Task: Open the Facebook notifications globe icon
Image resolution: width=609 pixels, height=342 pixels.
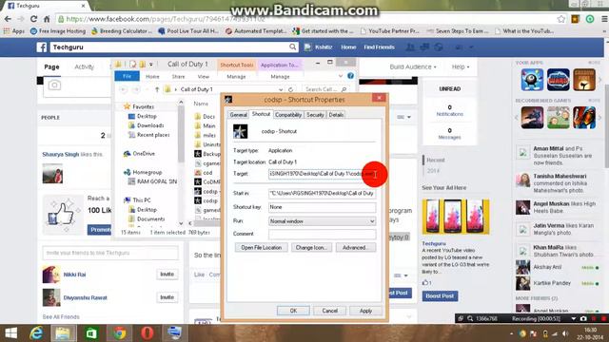Action: (x=439, y=47)
